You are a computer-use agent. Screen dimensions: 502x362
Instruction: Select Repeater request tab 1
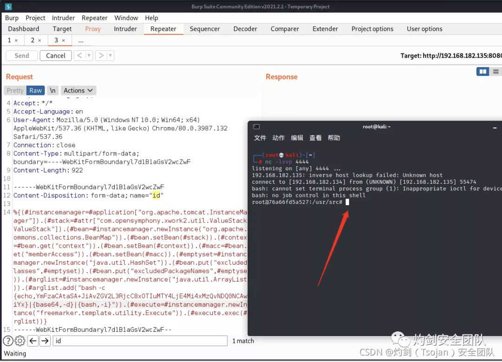point(9,40)
